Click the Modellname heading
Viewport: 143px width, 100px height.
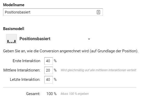pos(14,5)
